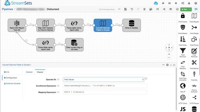Open the Configuration section
The width and height of the screenshot is (200, 112).
coord(11,78)
